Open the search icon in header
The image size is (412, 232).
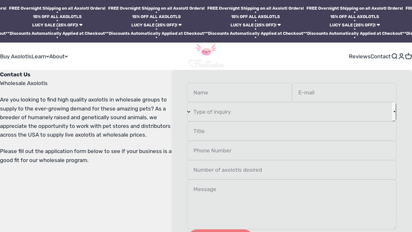(x=394, y=56)
